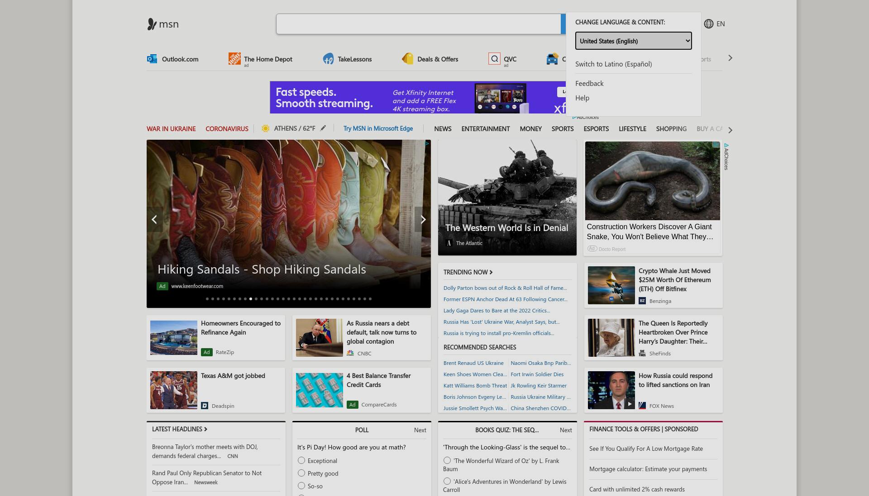Open The Home Depot shortcut icon
Screen dimensions: 869x496
[234, 59]
